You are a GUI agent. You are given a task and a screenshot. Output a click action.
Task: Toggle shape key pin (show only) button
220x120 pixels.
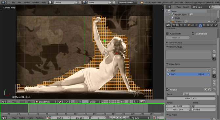point(206,89)
